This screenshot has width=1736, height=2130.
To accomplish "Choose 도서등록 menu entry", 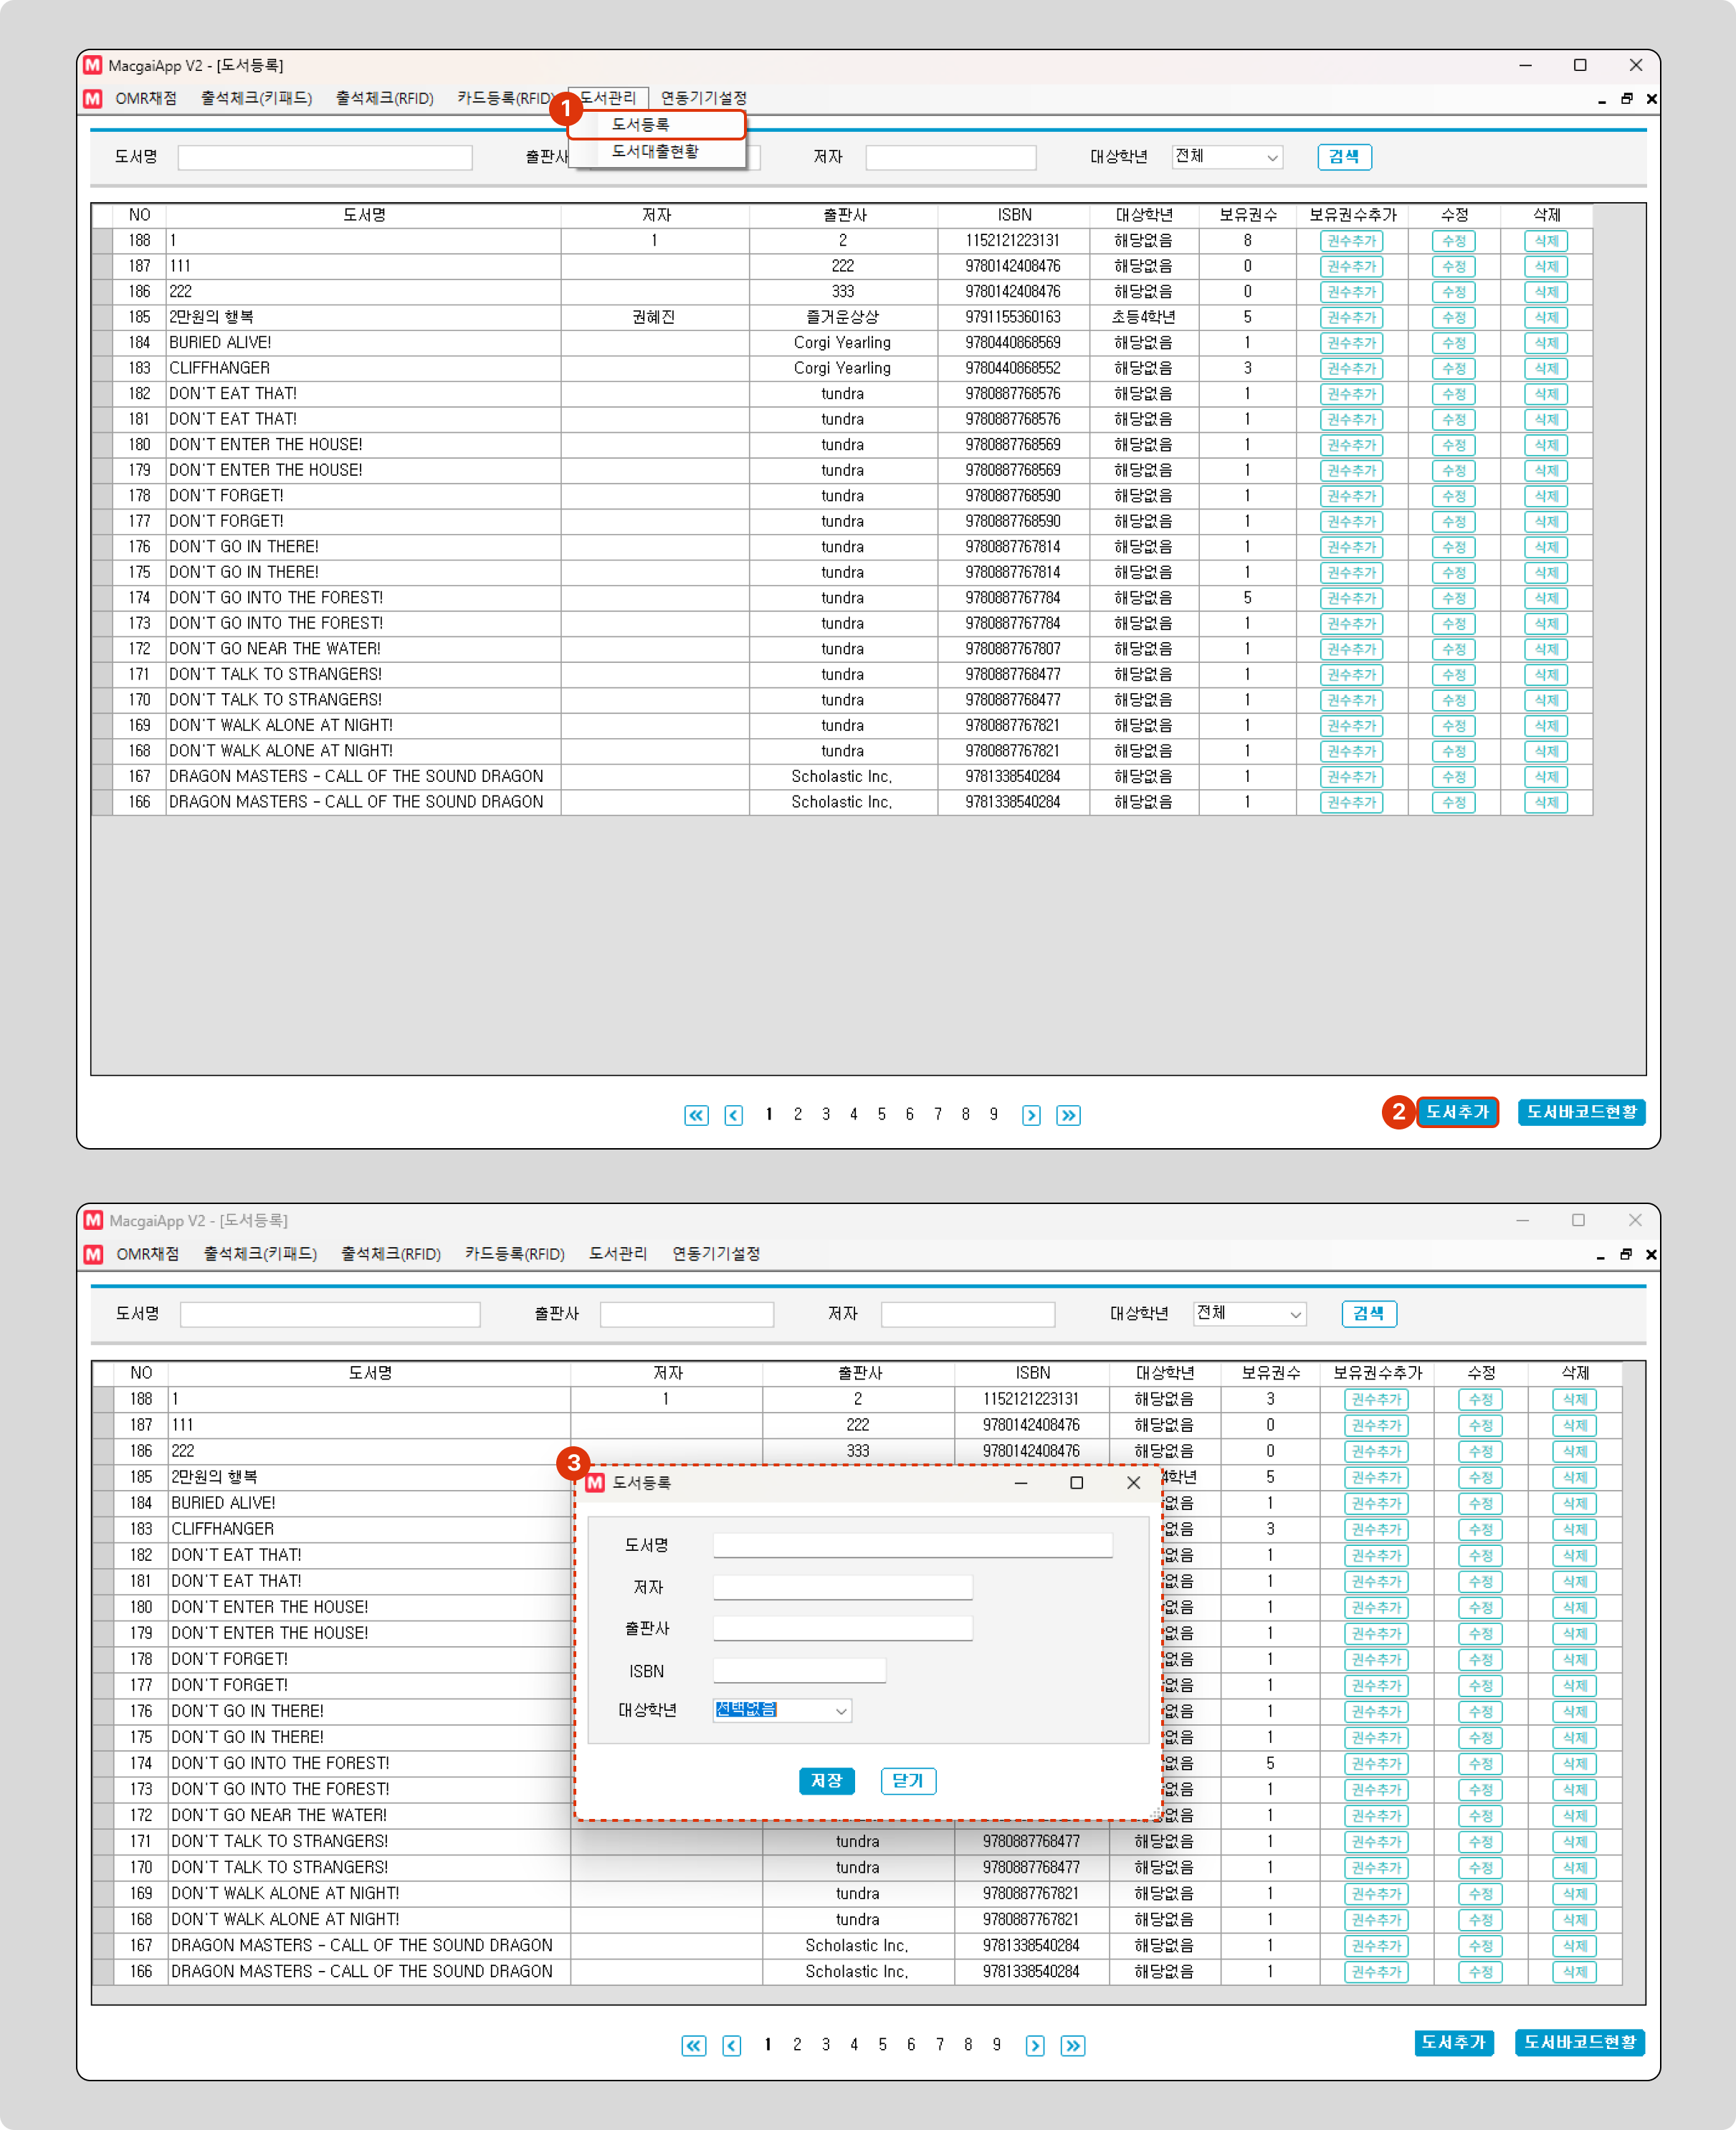I will pos(641,124).
